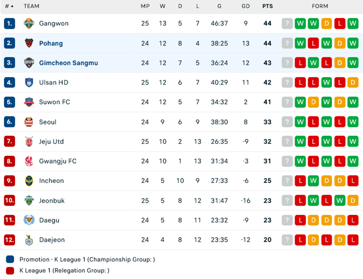The width and height of the screenshot is (363, 279).
Task: Sort standings by GD column header
Action: pyautogui.click(x=246, y=7)
